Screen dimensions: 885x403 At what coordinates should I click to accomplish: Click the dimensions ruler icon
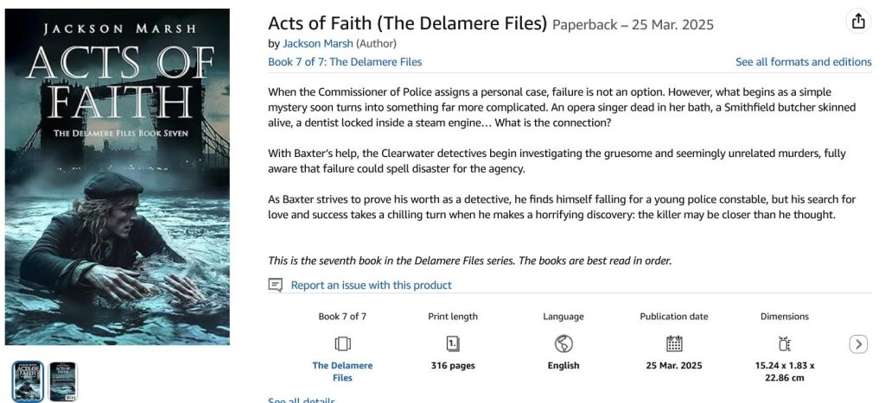(x=784, y=343)
